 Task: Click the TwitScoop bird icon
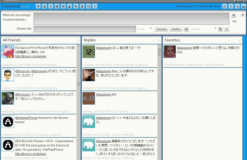pos(82,6)
